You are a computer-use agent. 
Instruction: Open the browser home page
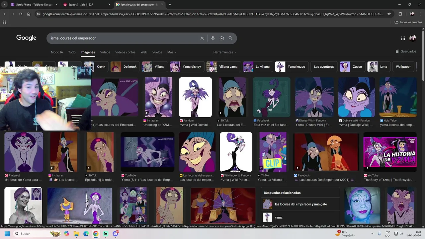(29, 14)
